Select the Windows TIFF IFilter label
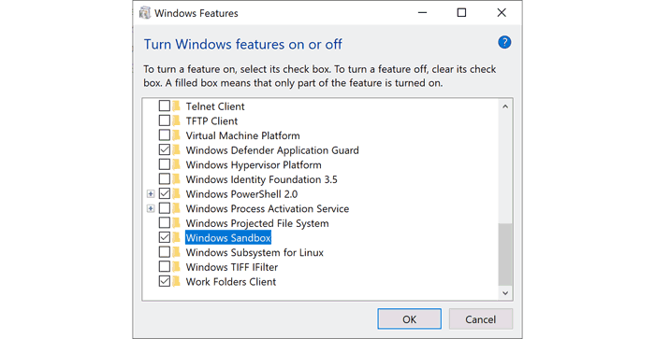Viewport: 655px width, 339px height. point(232,267)
